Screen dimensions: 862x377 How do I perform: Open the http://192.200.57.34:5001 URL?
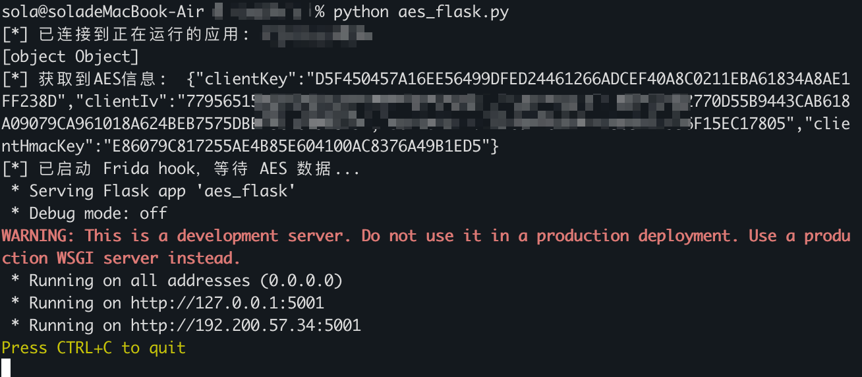(x=245, y=326)
